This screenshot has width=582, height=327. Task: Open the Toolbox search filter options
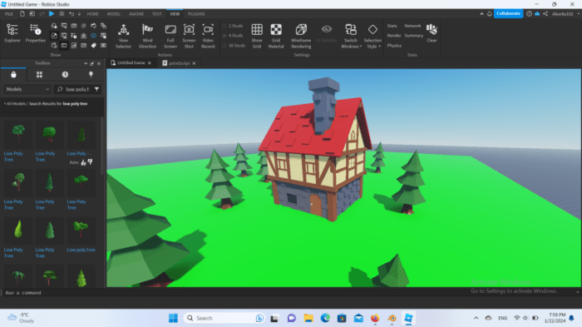(97, 89)
